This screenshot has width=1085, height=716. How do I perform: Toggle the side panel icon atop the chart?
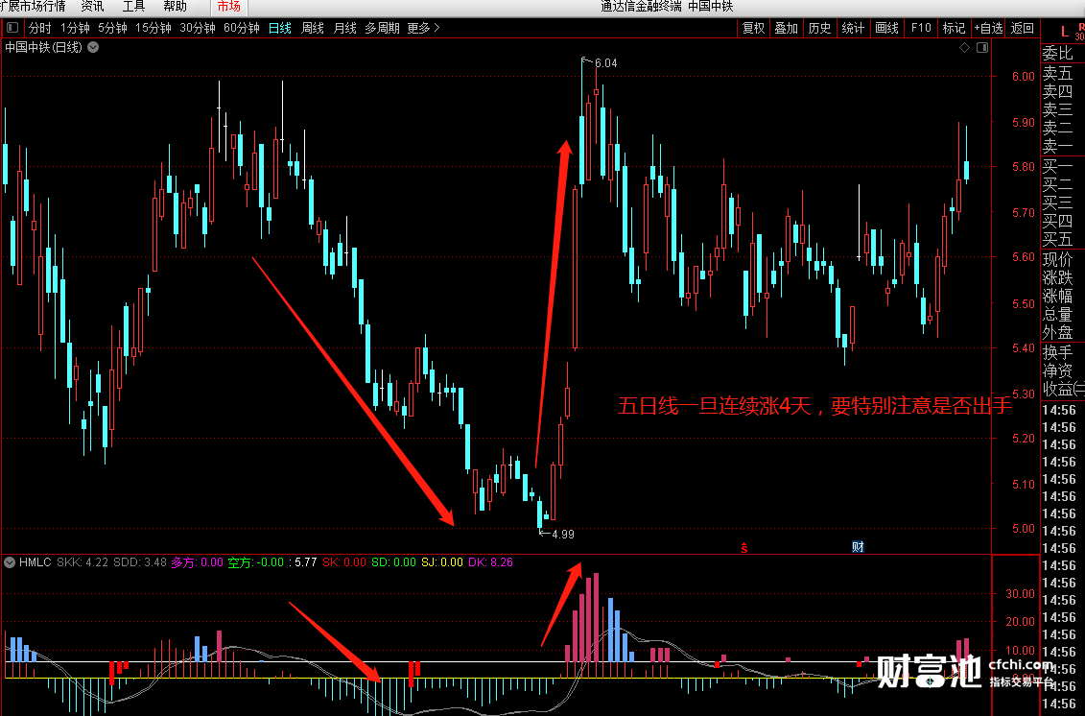pos(982,47)
